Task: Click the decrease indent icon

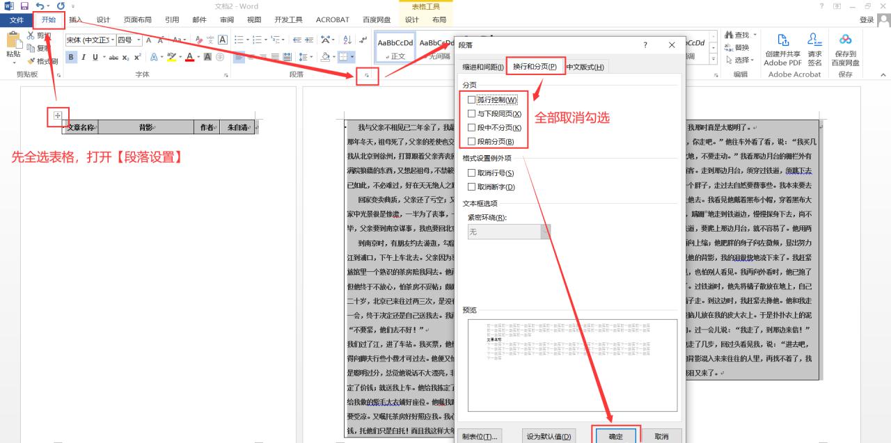Action: [x=297, y=40]
